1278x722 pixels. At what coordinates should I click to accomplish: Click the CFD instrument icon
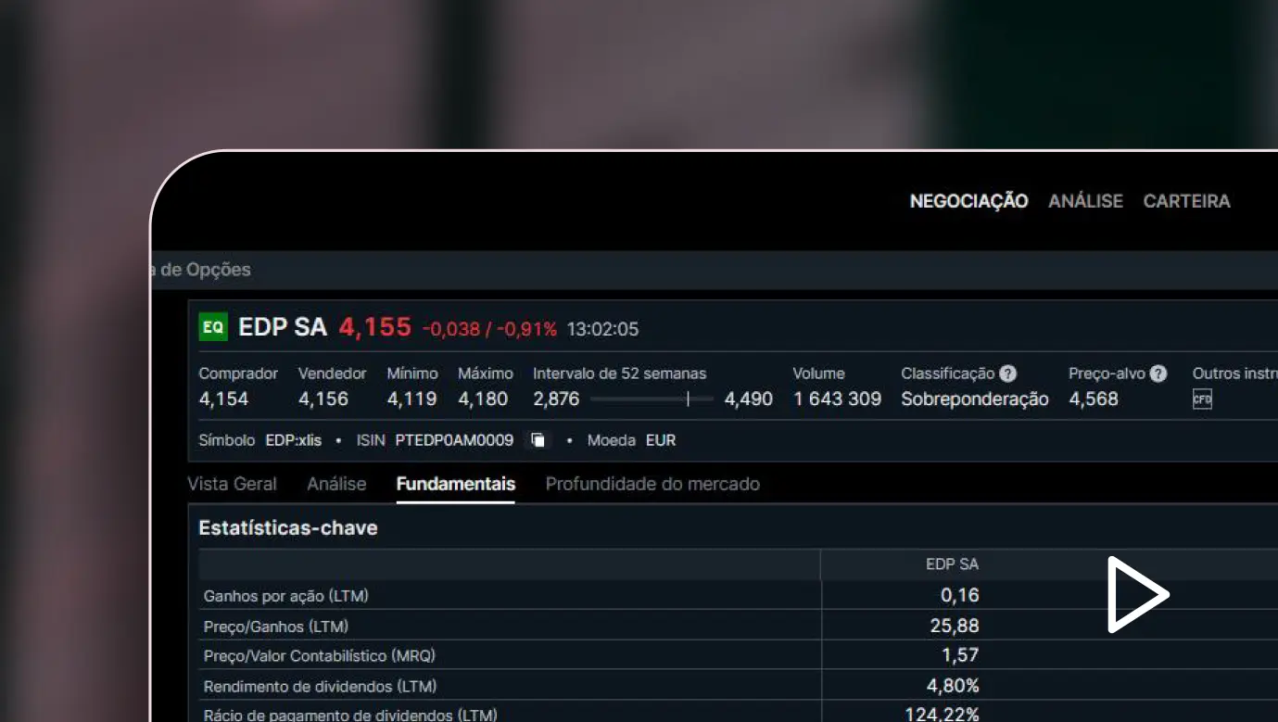point(1202,399)
